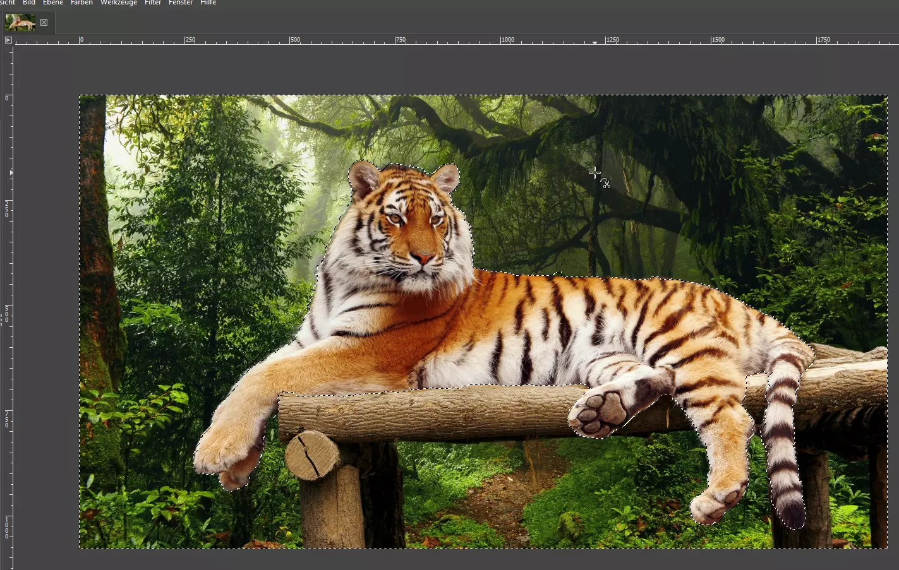The height and width of the screenshot is (570, 899).
Task: Open the Ansicht menu
Action: (6, 3)
